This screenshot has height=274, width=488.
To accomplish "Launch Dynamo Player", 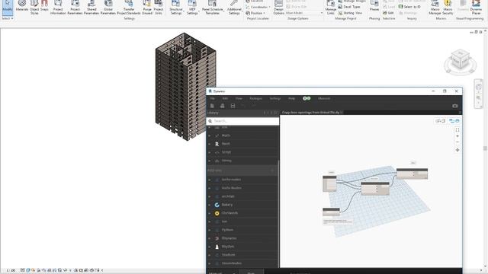I will (476, 7).
